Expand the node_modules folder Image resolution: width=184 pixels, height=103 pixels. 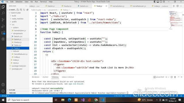[x=18, y=19]
